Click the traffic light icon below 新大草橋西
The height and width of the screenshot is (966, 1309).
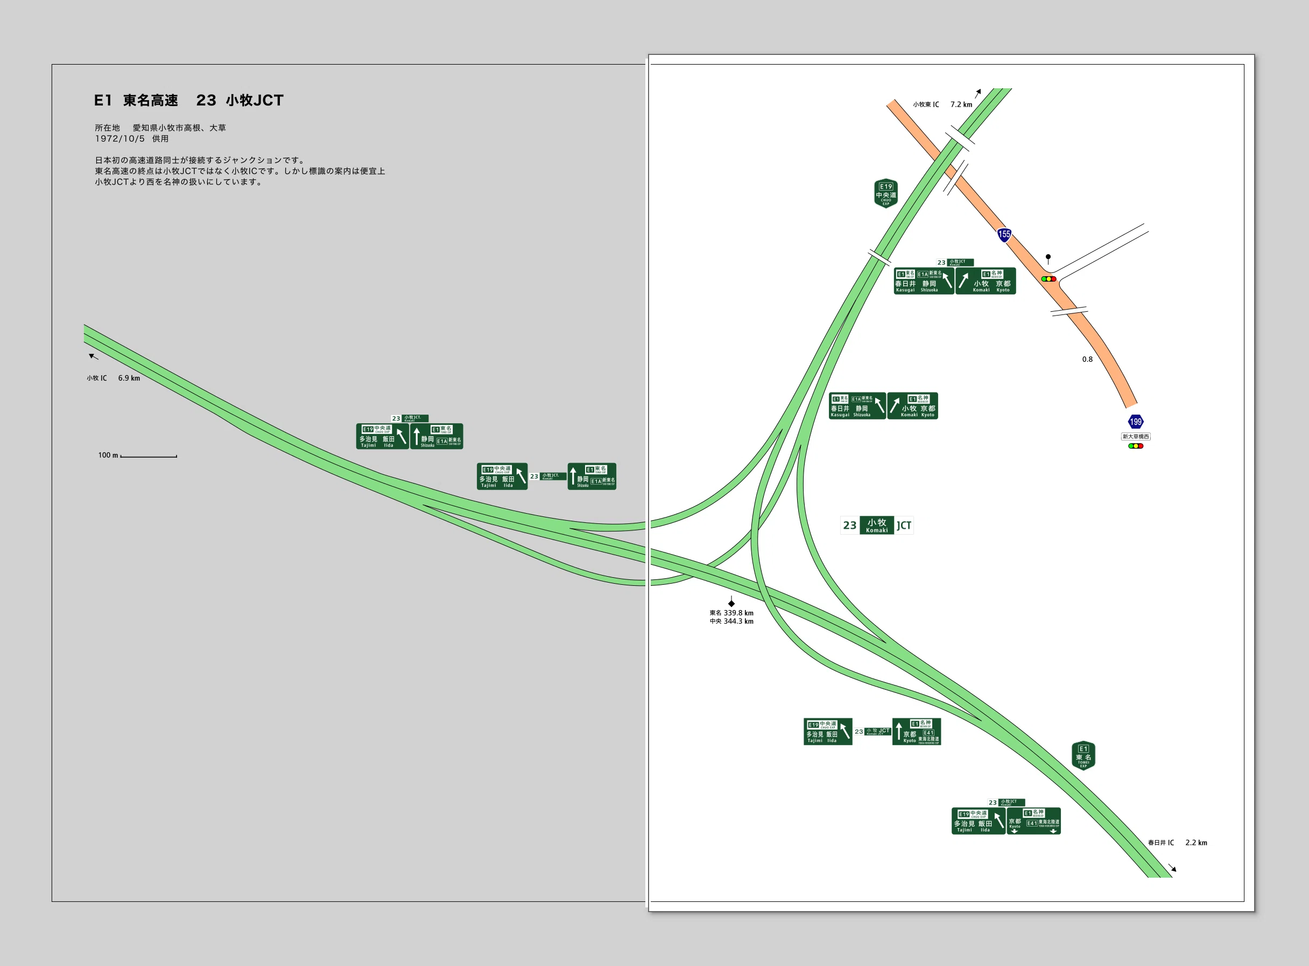coord(1136,446)
